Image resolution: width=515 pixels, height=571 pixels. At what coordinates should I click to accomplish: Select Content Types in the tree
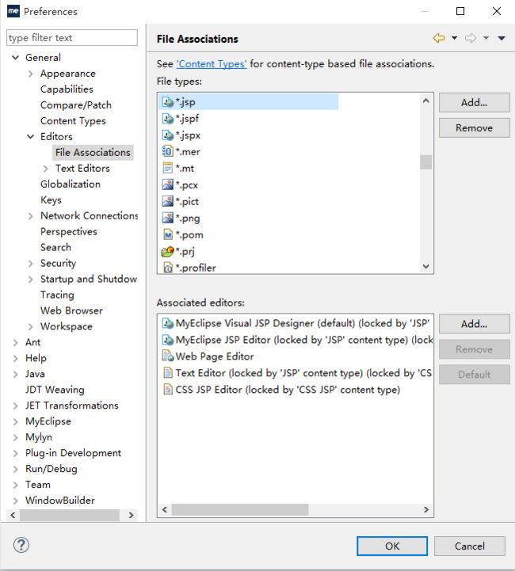pyautogui.click(x=73, y=121)
